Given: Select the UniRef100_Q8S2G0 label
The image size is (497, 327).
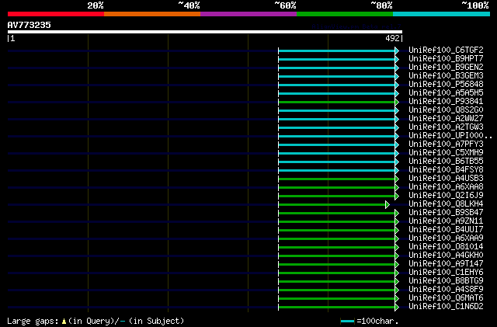Looking at the screenshot, I should [x=446, y=110].
